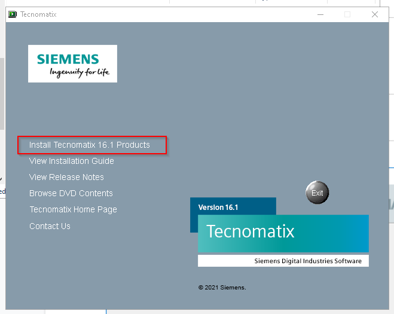
Task: Open View Installation Guide
Action: (72, 161)
